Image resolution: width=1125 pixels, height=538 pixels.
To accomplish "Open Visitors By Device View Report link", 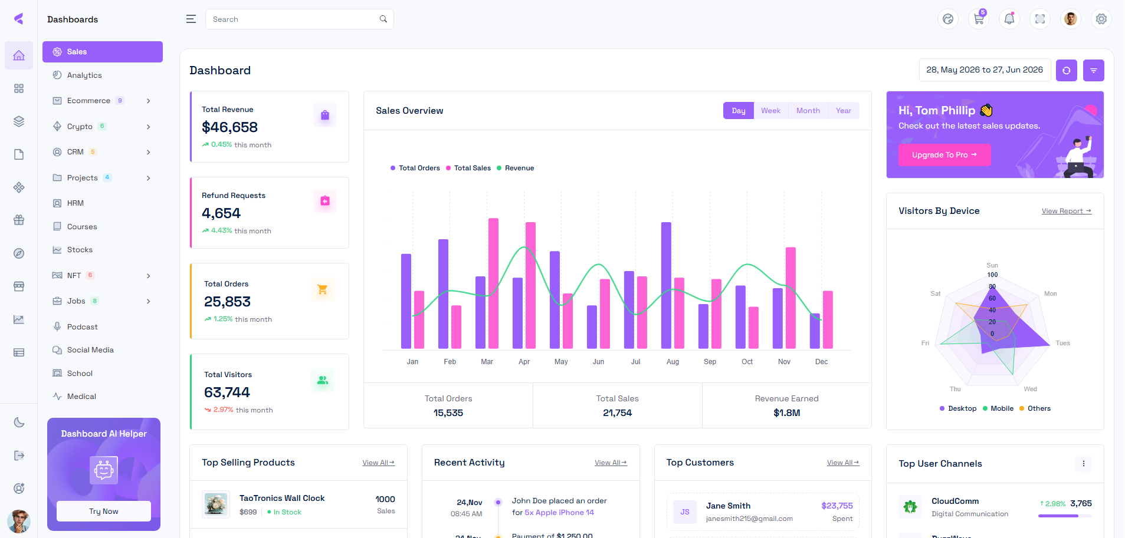I will (1067, 211).
